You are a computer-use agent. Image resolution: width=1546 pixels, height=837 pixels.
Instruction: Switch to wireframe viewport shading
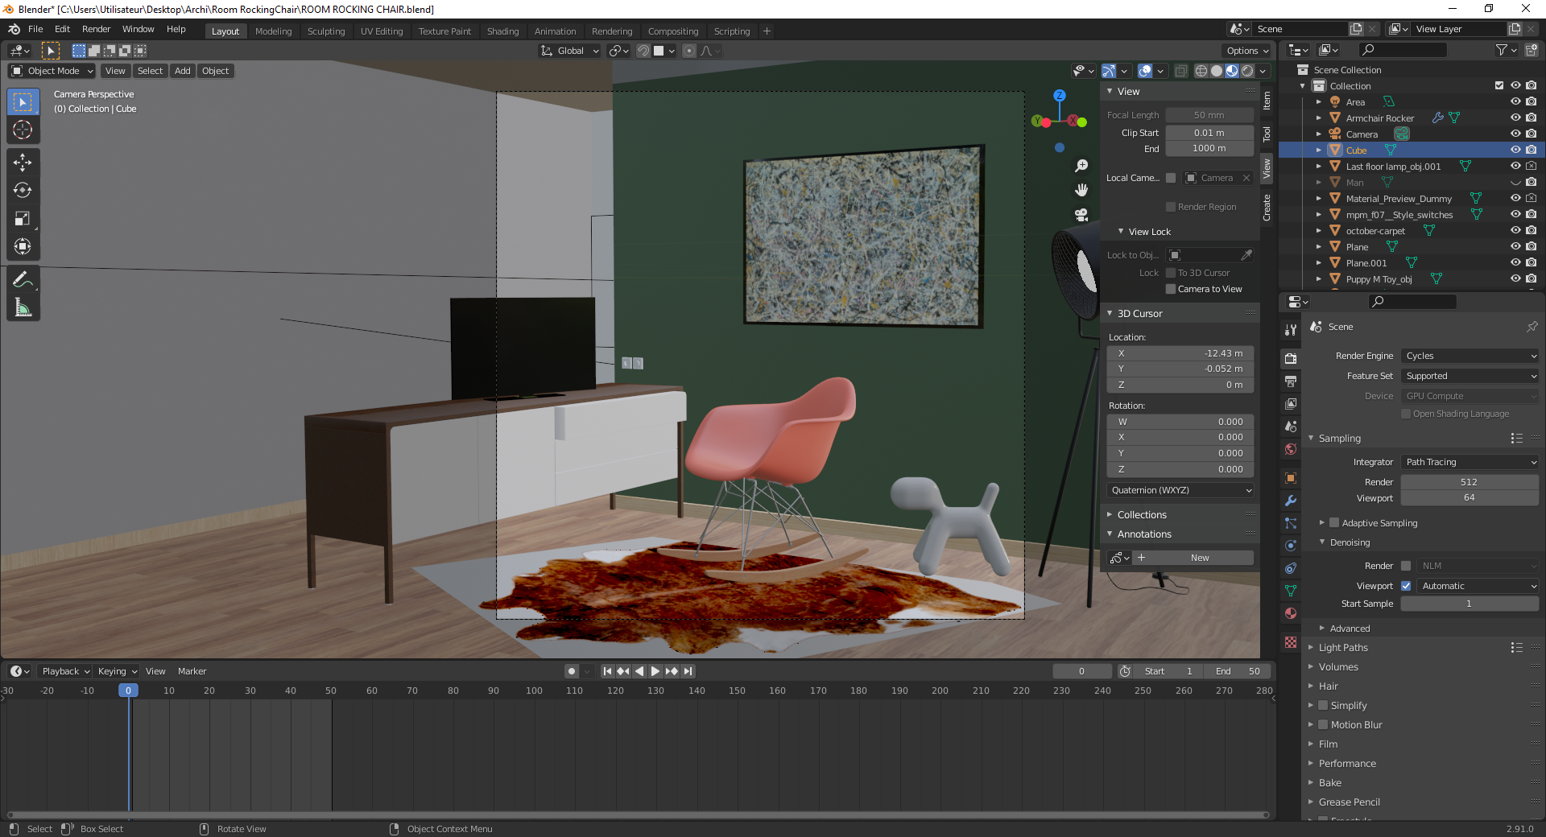pos(1201,71)
